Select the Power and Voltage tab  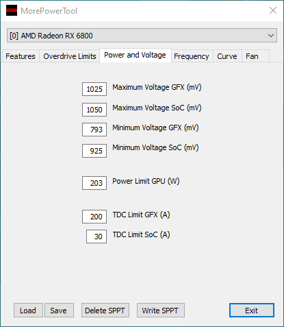(x=135, y=55)
